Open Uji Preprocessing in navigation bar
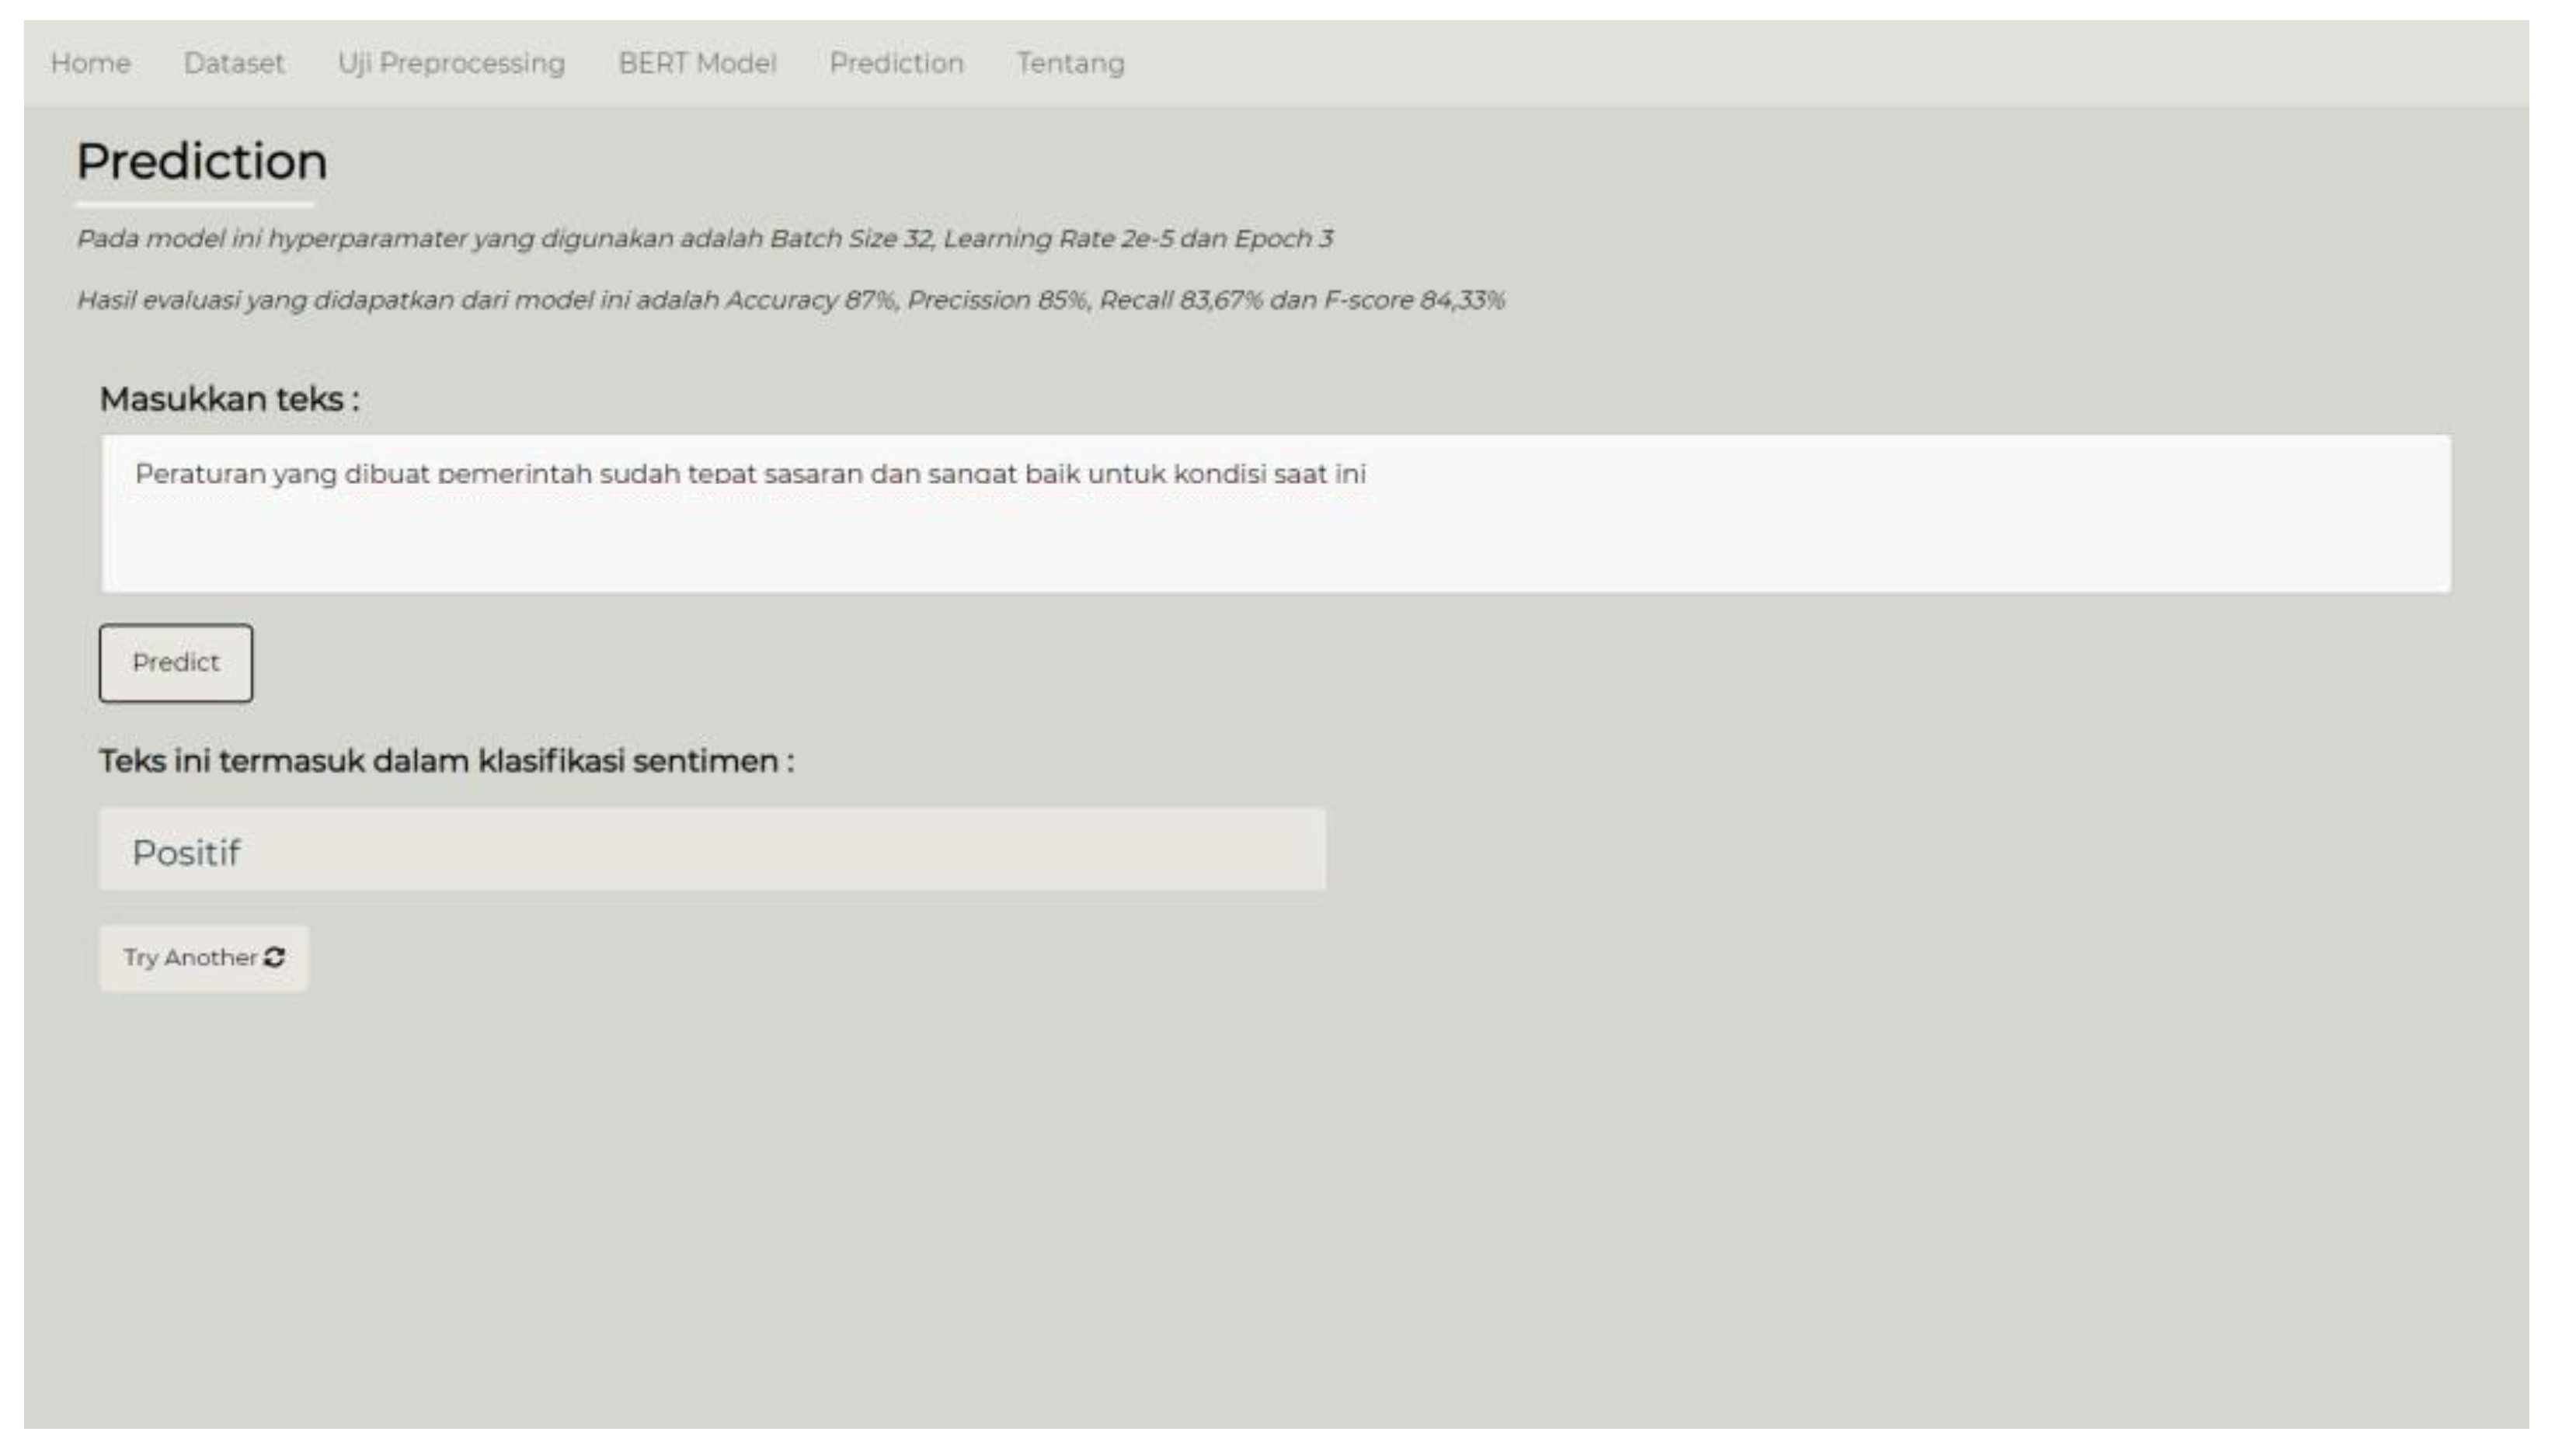Viewport: 2555px width, 1456px height. coord(451,63)
